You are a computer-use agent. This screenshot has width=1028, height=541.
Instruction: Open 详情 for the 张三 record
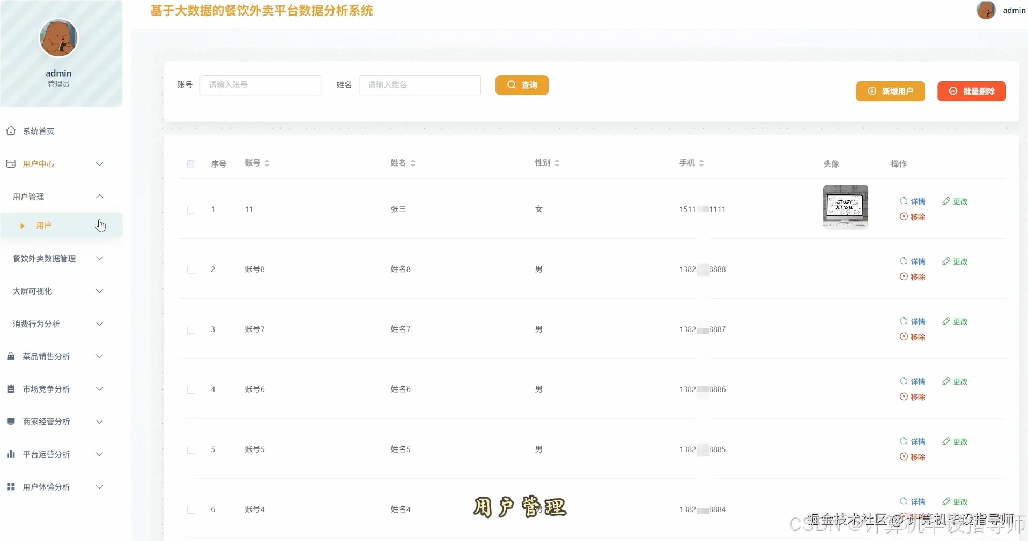tap(913, 201)
